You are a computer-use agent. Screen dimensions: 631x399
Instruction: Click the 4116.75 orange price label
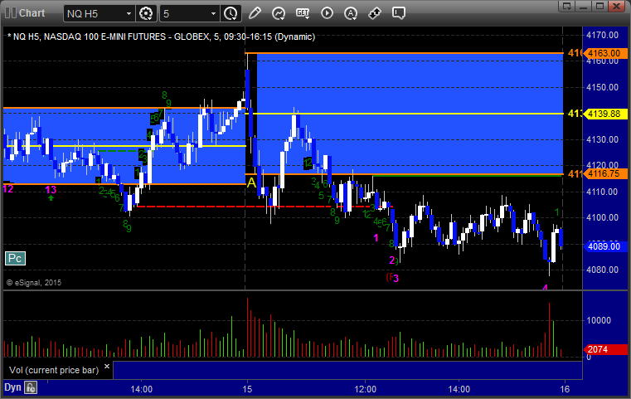604,173
